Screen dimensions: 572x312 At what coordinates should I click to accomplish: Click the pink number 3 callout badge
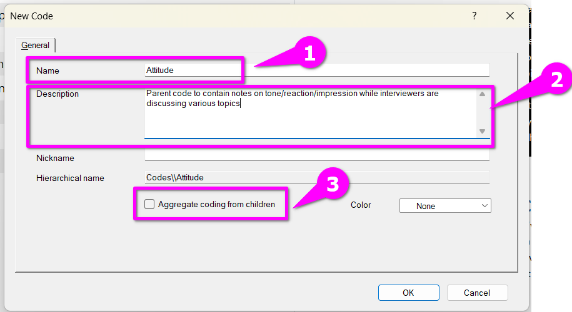tap(333, 185)
